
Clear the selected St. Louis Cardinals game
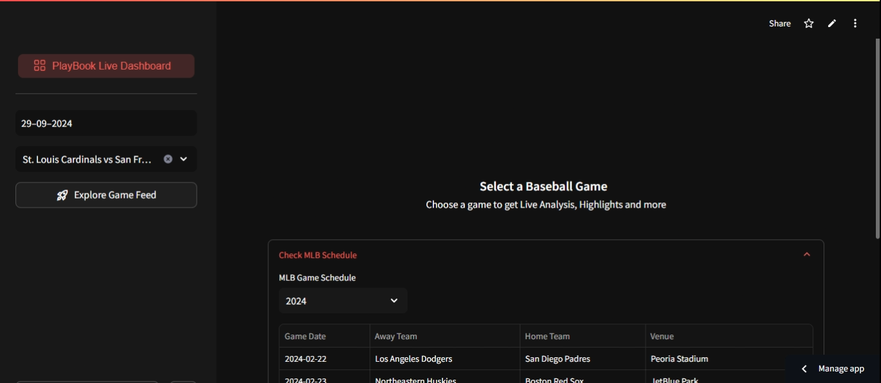168,159
